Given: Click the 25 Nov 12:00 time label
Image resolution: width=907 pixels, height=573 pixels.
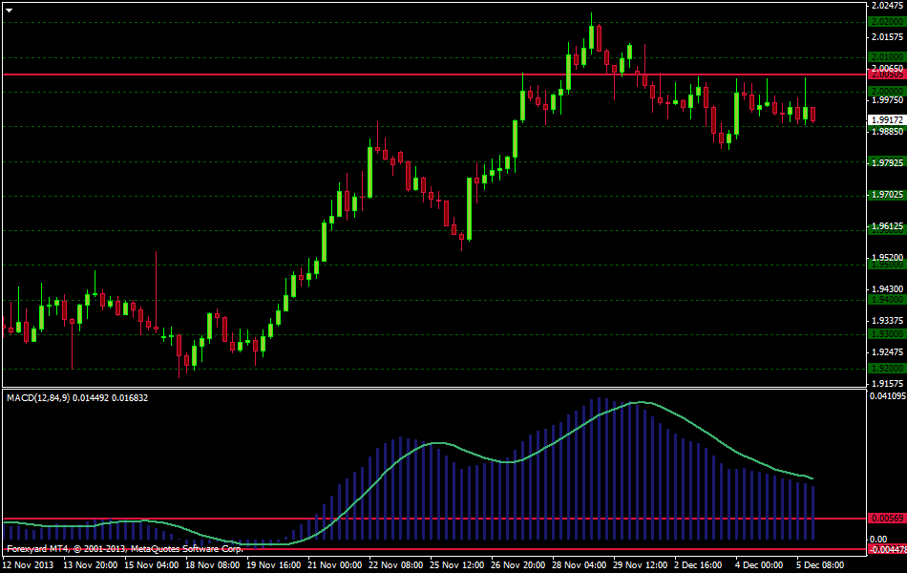Looking at the screenshot, I should pyautogui.click(x=456, y=564).
